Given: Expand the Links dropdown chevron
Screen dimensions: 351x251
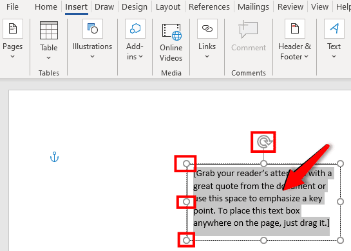Looking at the screenshot, I should (207, 57).
